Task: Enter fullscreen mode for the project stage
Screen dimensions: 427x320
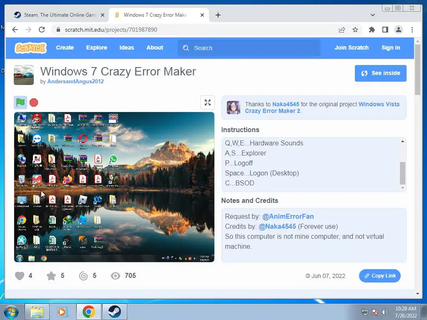Action: [208, 102]
